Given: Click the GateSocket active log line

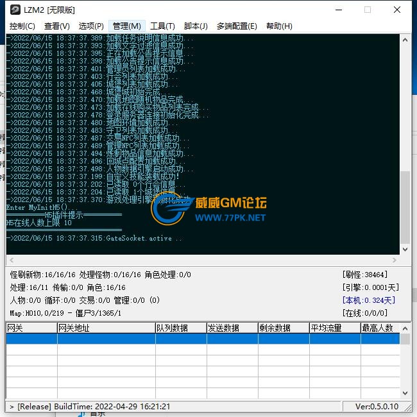Looking at the screenshot, I should click(94, 238).
